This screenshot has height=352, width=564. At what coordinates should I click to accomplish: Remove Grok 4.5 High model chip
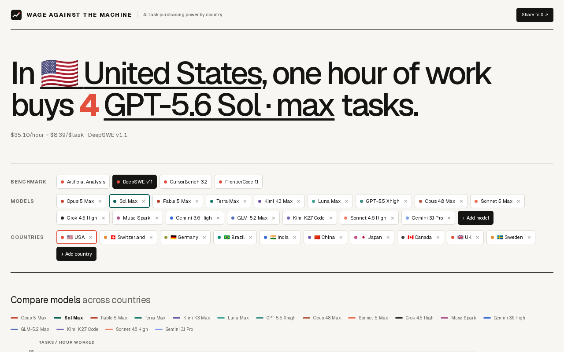click(x=104, y=218)
